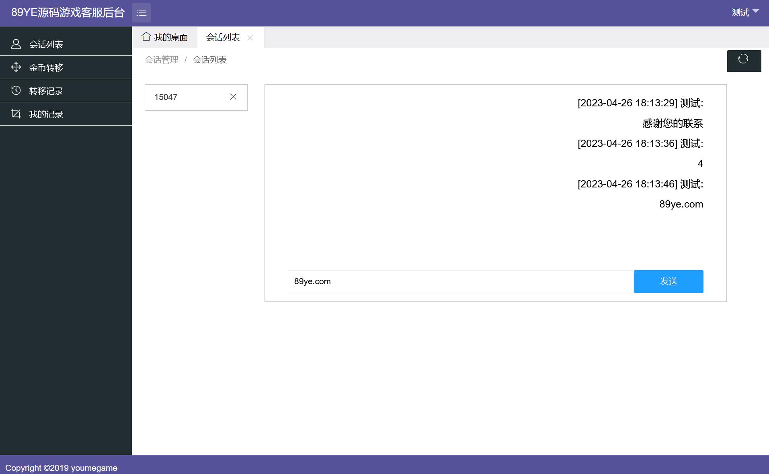Click the blue 发送 send button

click(669, 281)
